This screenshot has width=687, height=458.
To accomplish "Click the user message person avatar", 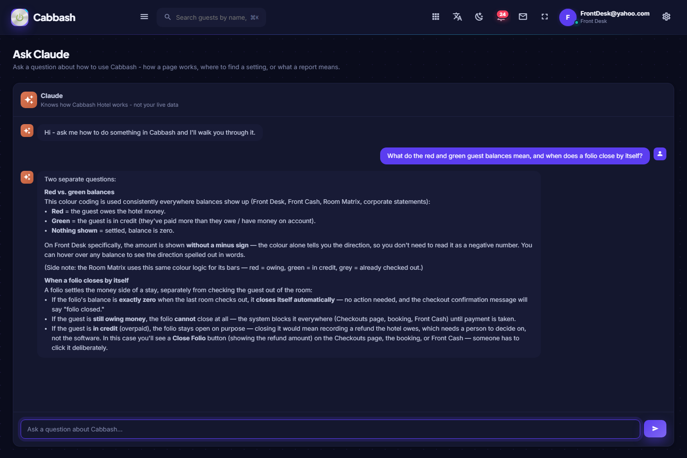I will [x=660, y=154].
